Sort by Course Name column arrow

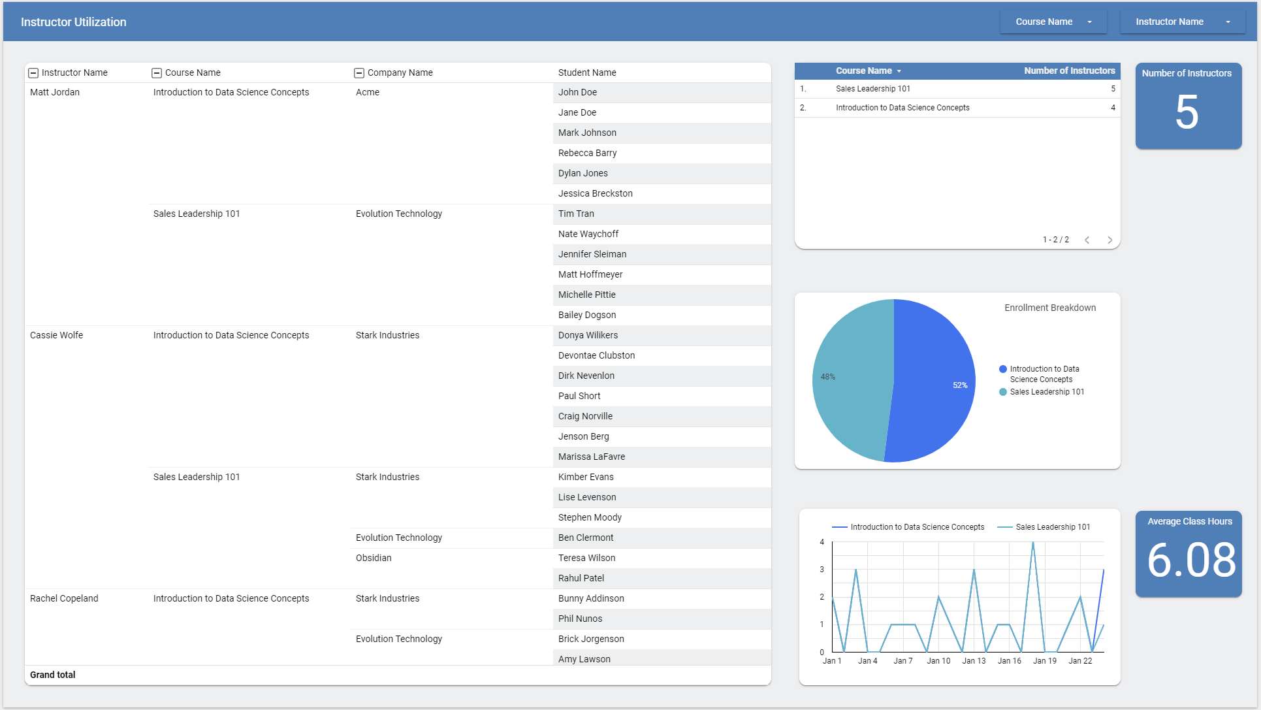point(899,71)
